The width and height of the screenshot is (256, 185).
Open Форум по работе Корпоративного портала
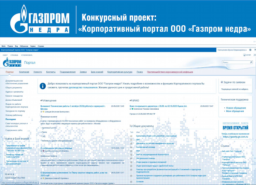pyautogui.click(x=17, y=105)
